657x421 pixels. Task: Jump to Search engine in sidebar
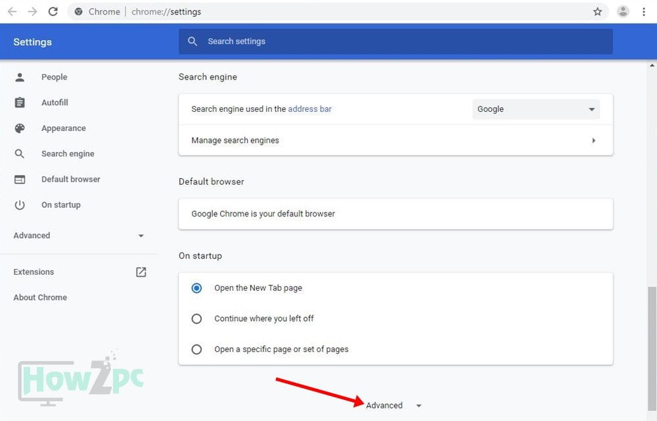68,154
